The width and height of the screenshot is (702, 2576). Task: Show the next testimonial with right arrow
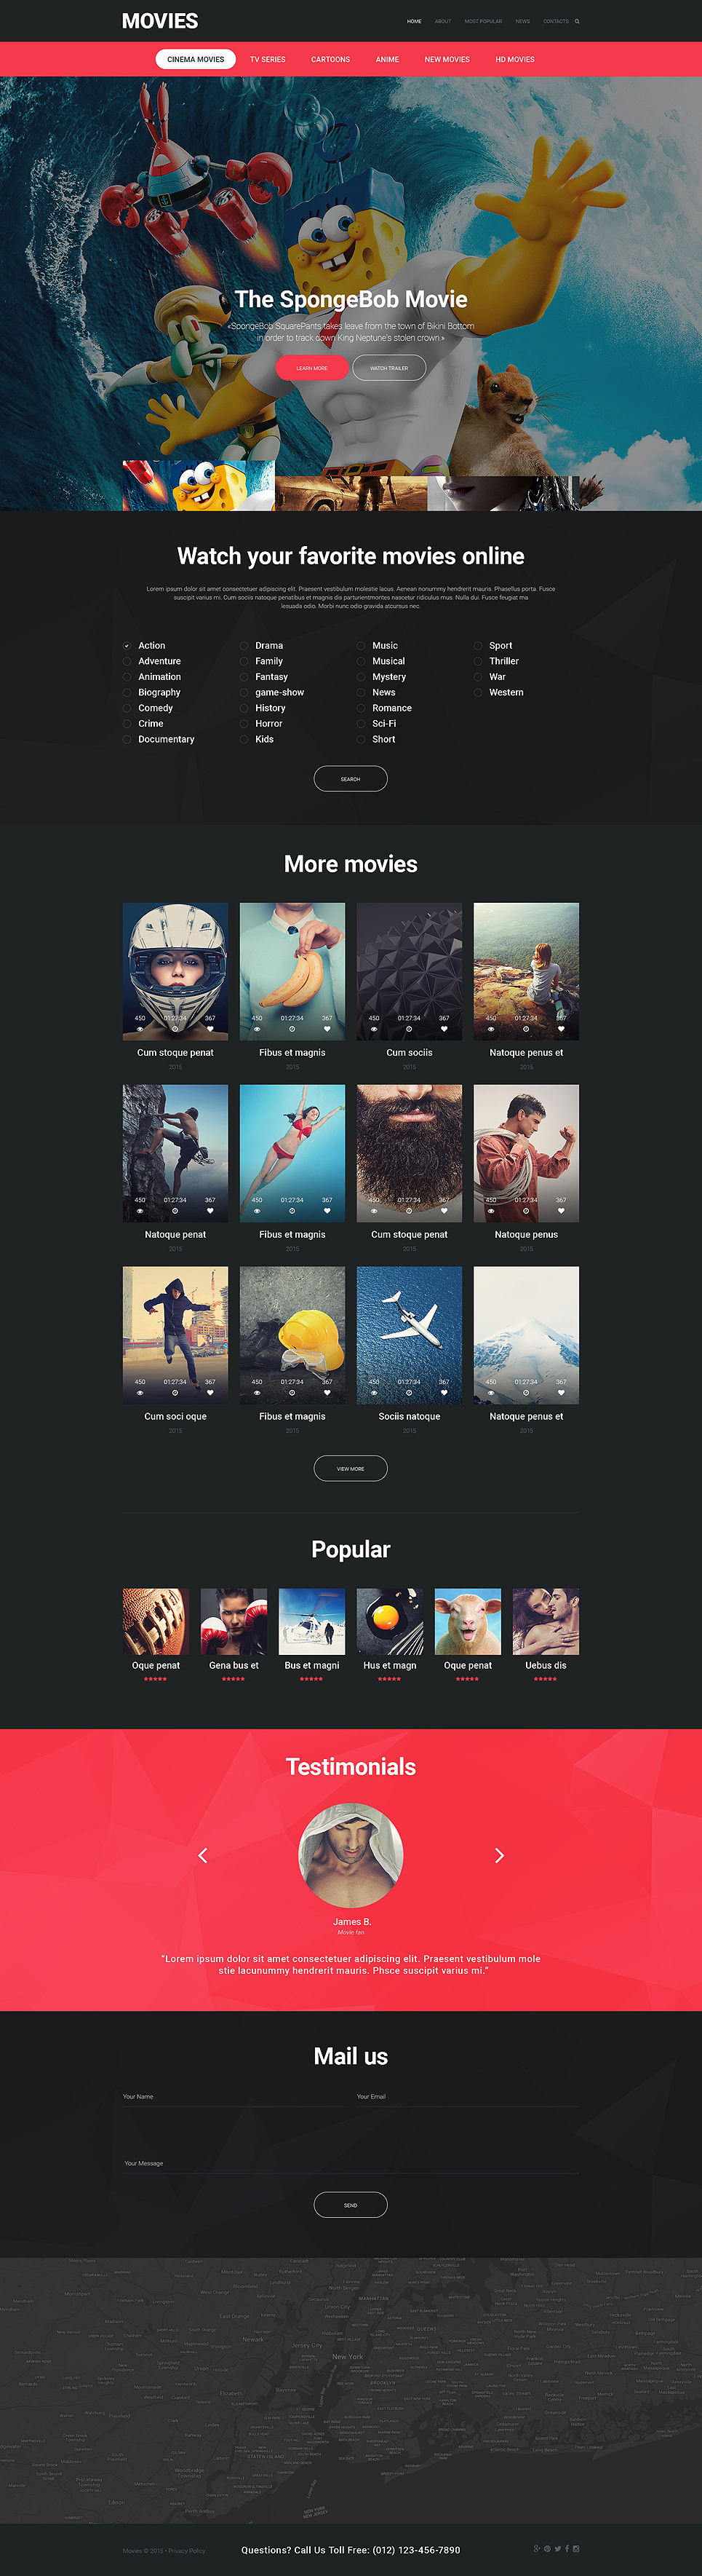[499, 1855]
